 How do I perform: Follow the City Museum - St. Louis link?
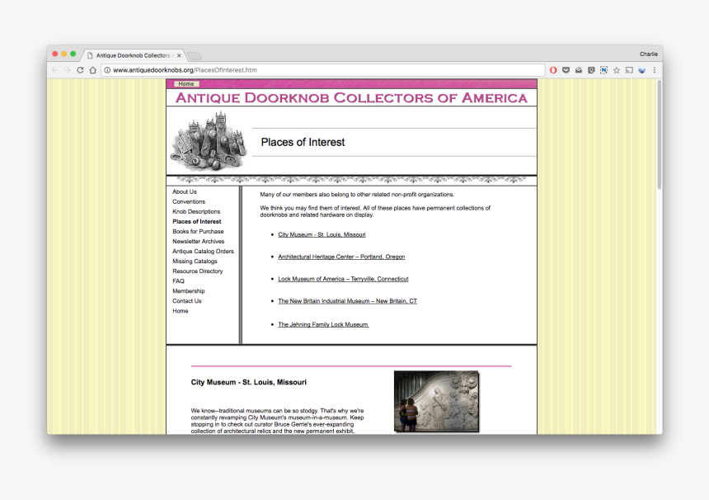[322, 235]
